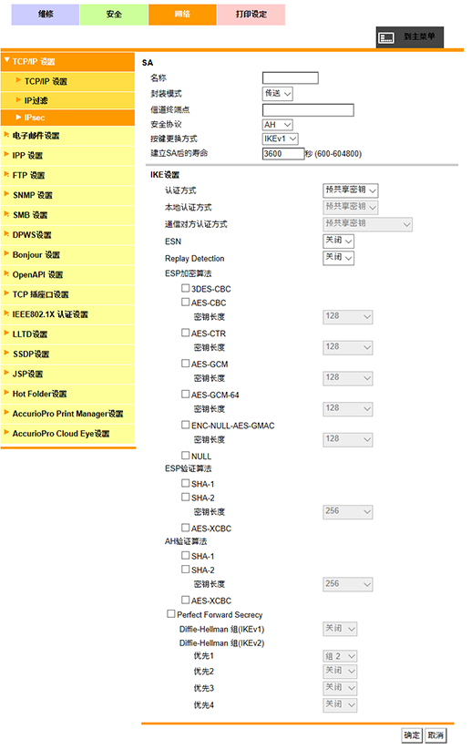Image resolution: width=471 pixels, height=750 pixels.
Task: Open IEEE802.1X 认证设置 in sidebar
Action: coord(68,314)
